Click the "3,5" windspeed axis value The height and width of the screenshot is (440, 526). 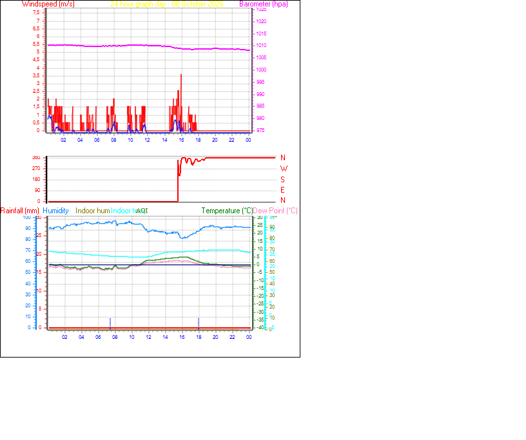pos(36,75)
